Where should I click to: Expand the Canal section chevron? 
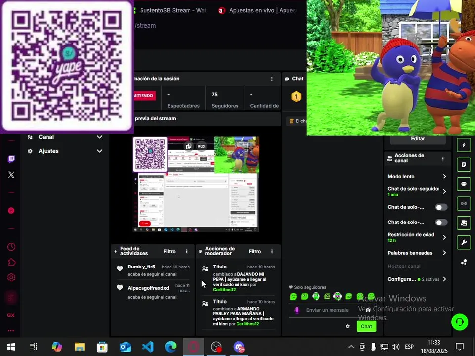(99, 137)
